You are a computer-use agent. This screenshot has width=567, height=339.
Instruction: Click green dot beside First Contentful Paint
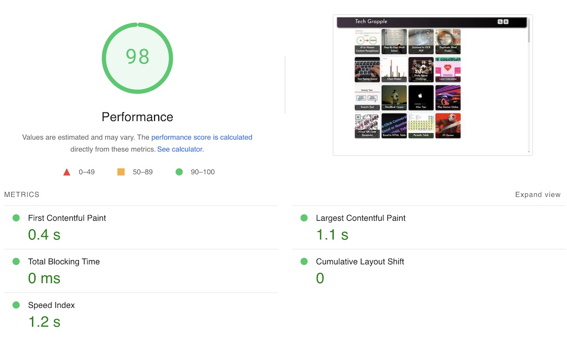(16, 218)
